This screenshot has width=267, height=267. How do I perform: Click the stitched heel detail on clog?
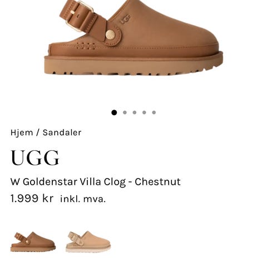coord(86,46)
